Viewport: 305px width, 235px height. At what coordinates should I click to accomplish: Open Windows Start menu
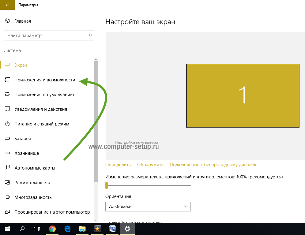point(7,229)
